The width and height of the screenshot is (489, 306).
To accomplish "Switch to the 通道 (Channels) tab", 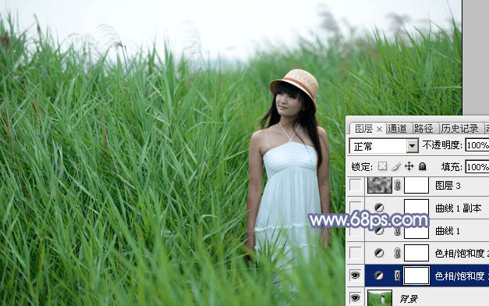I will tap(397, 129).
